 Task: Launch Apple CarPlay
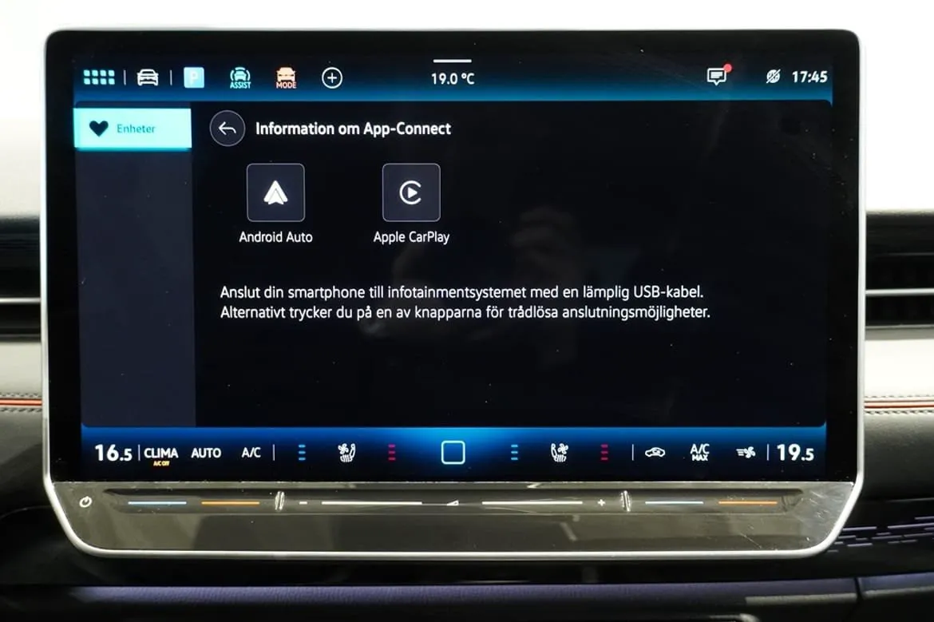click(x=411, y=192)
